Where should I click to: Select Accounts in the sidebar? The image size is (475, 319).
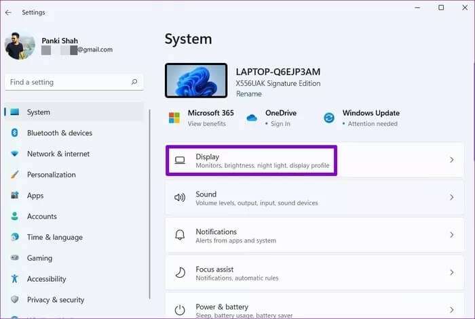74,216
